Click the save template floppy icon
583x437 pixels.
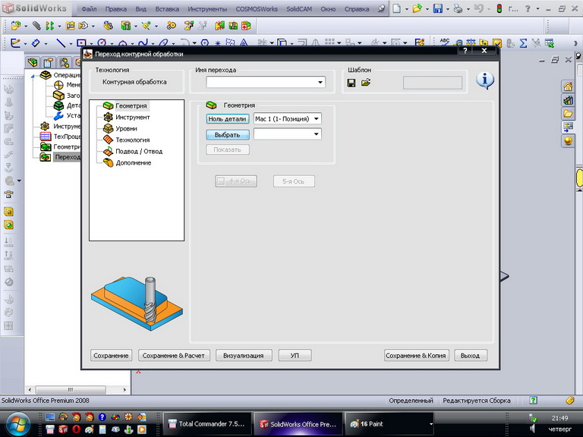351,83
